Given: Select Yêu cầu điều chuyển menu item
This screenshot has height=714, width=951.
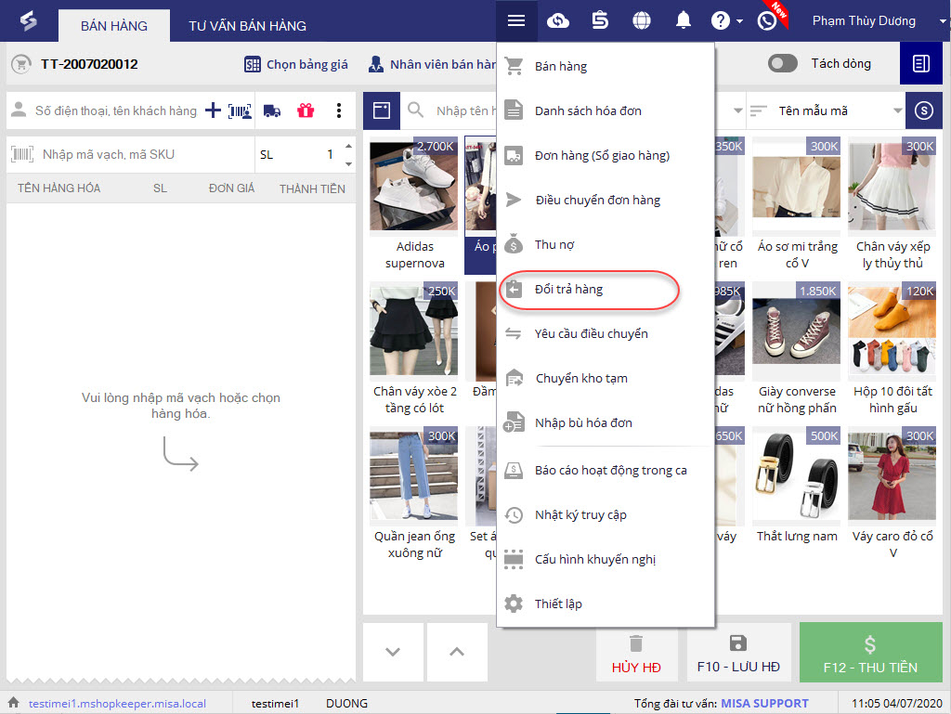Looking at the screenshot, I should [x=606, y=333].
